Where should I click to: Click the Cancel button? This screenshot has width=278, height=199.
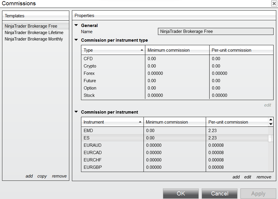[x=220, y=193]
